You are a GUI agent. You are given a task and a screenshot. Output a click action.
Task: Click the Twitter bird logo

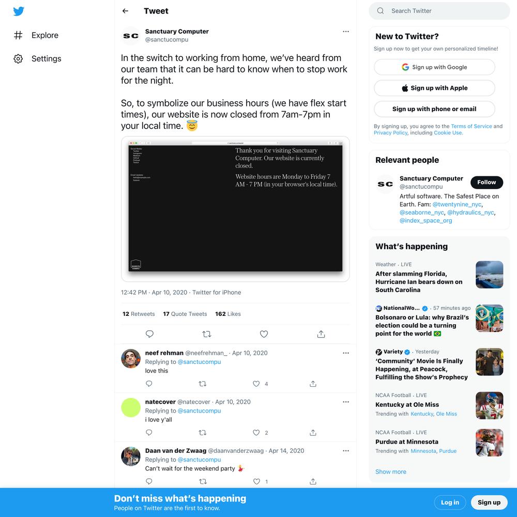click(x=19, y=11)
